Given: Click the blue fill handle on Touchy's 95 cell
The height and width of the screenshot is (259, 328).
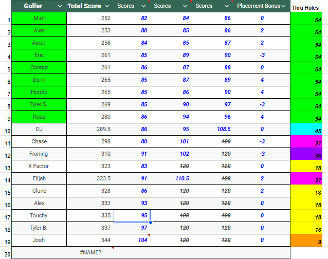Looking at the screenshot, I should (x=151, y=223).
